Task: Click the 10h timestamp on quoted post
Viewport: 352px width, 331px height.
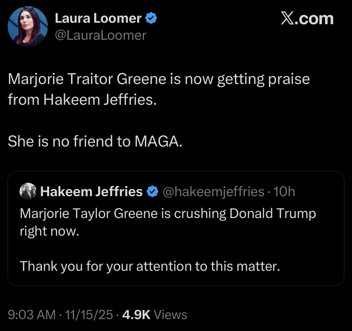Action: click(x=284, y=192)
